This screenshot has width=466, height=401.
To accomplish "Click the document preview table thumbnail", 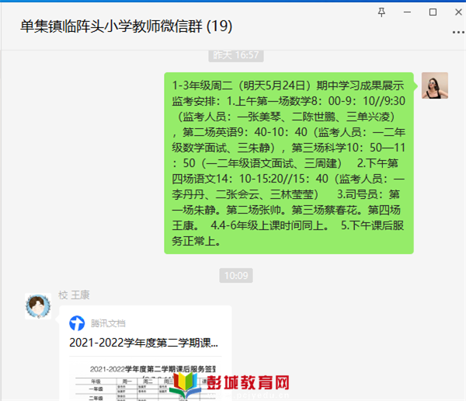I will pos(146,381).
